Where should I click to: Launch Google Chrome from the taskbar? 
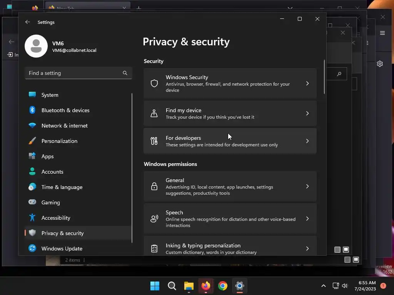pyautogui.click(x=223, y=286)
